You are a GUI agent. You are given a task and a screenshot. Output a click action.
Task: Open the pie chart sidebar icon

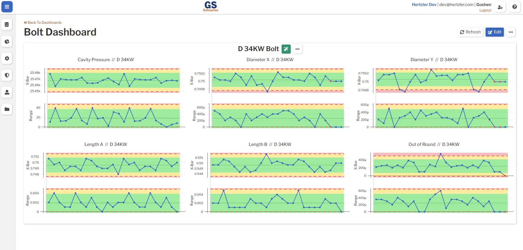[7, 42]
